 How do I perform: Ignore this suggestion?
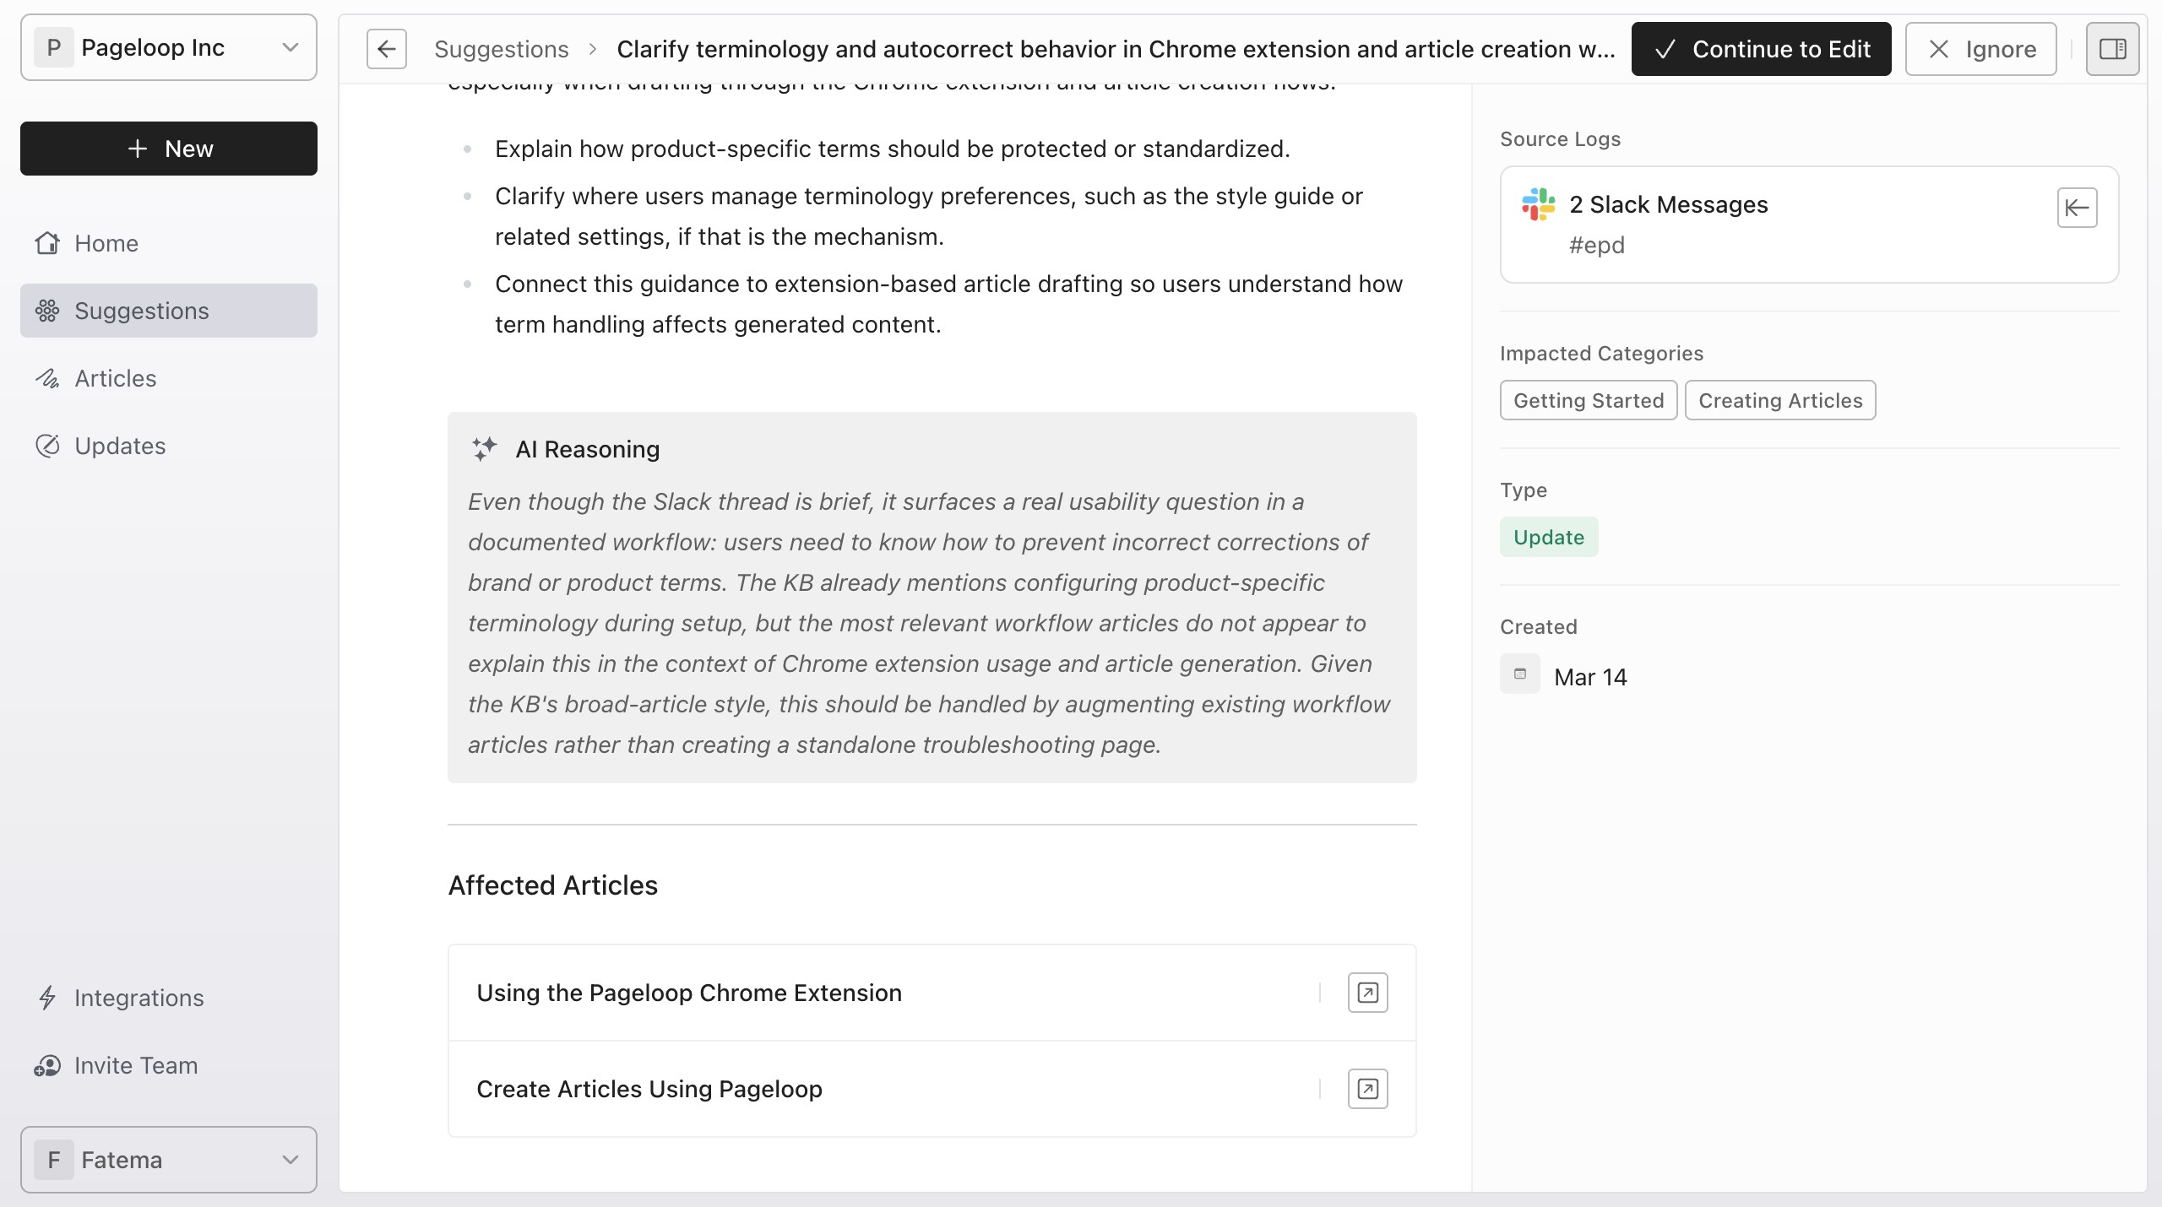tap(1980, 49)
